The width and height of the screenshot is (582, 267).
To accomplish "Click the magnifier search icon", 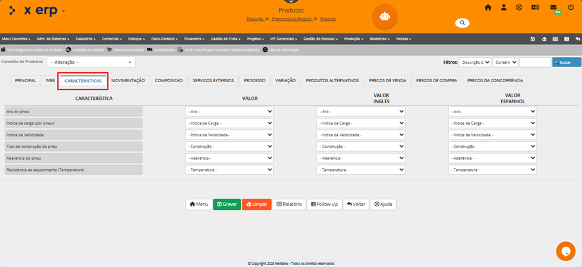I will coord(462,23).
